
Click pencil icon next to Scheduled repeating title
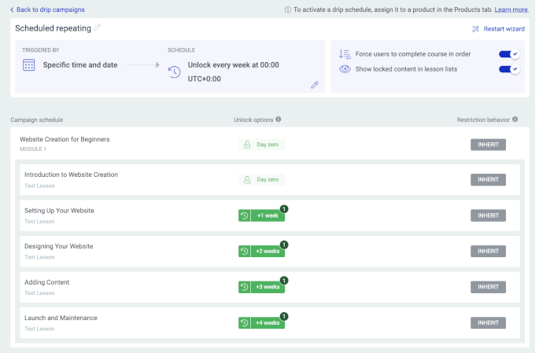point(98,28)
